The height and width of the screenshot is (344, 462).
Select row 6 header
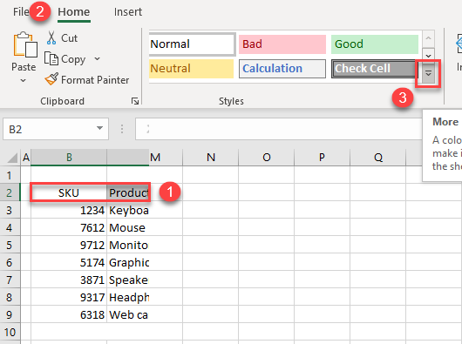[x=10, y=262]
